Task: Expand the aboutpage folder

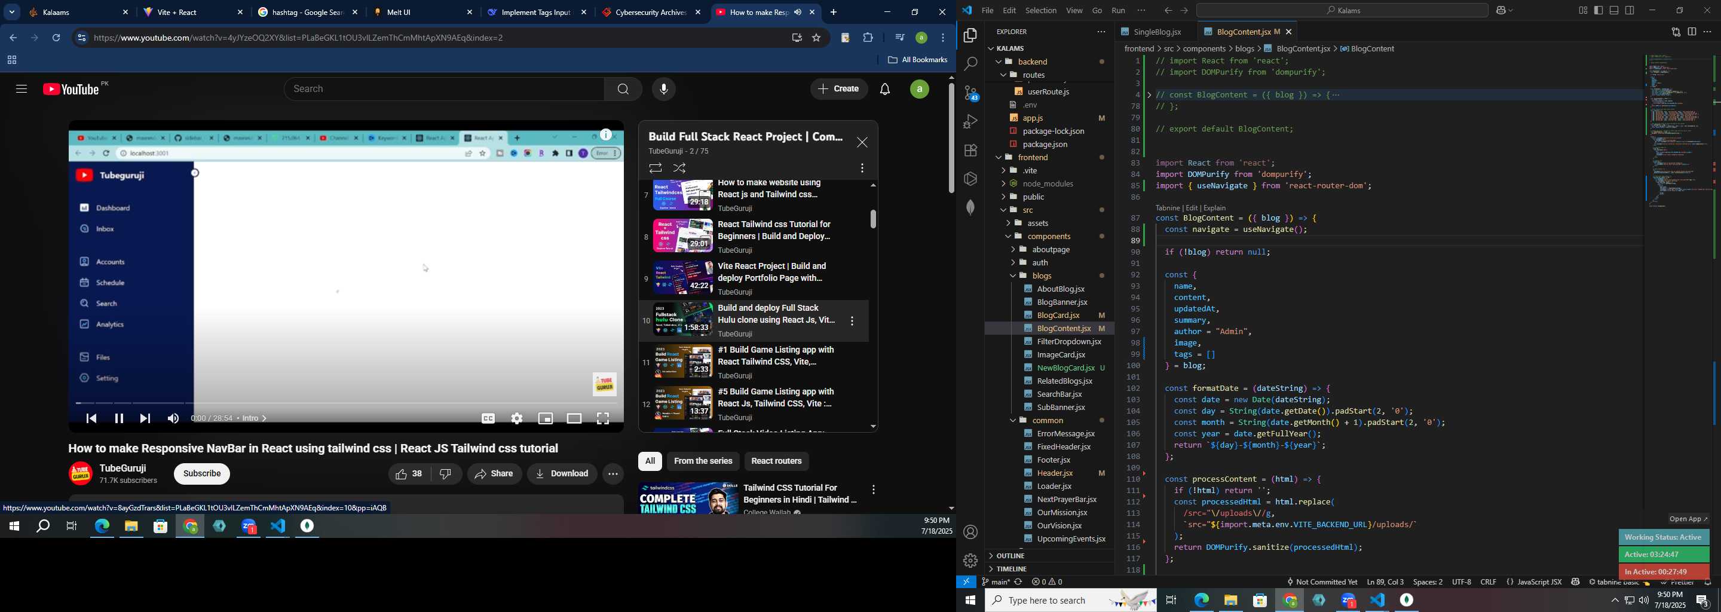Action: 1049,250
